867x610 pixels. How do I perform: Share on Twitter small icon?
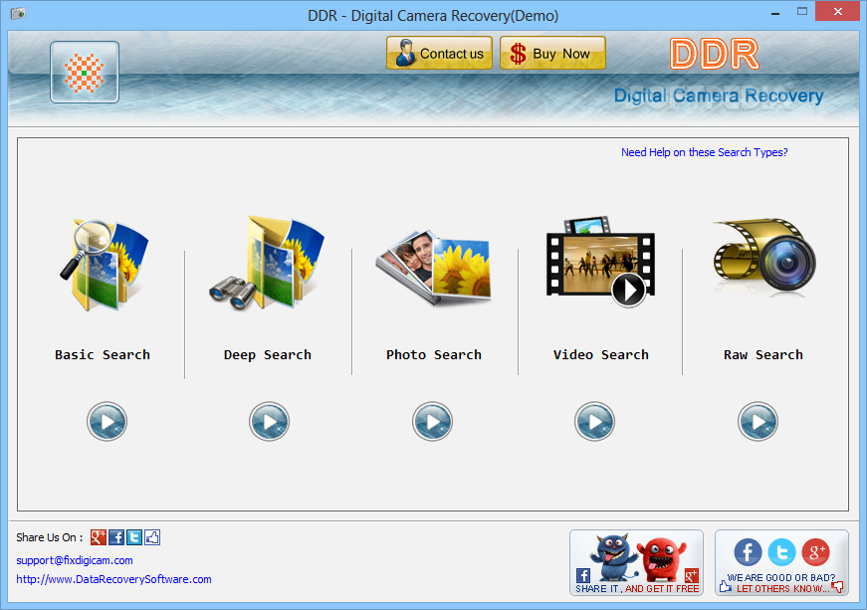point(134,537)
